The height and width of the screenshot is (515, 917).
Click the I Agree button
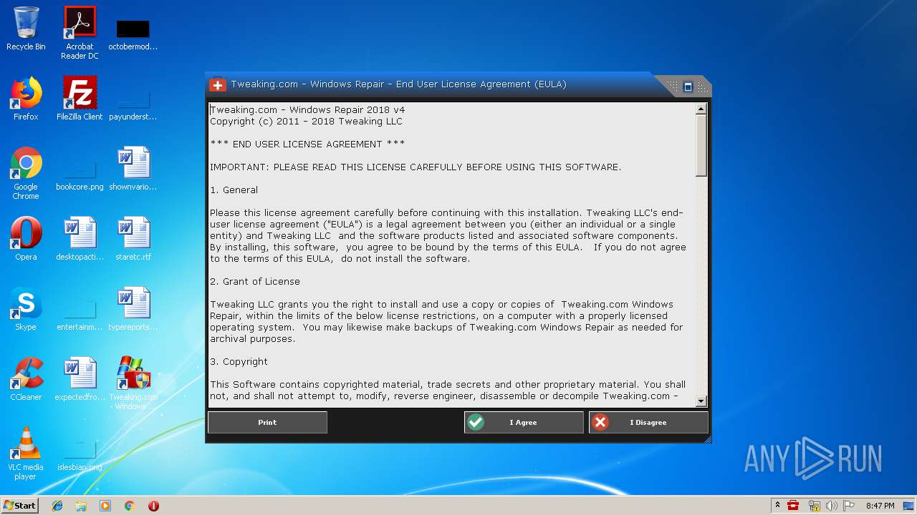pyautogui.click(x=524, y=422)
